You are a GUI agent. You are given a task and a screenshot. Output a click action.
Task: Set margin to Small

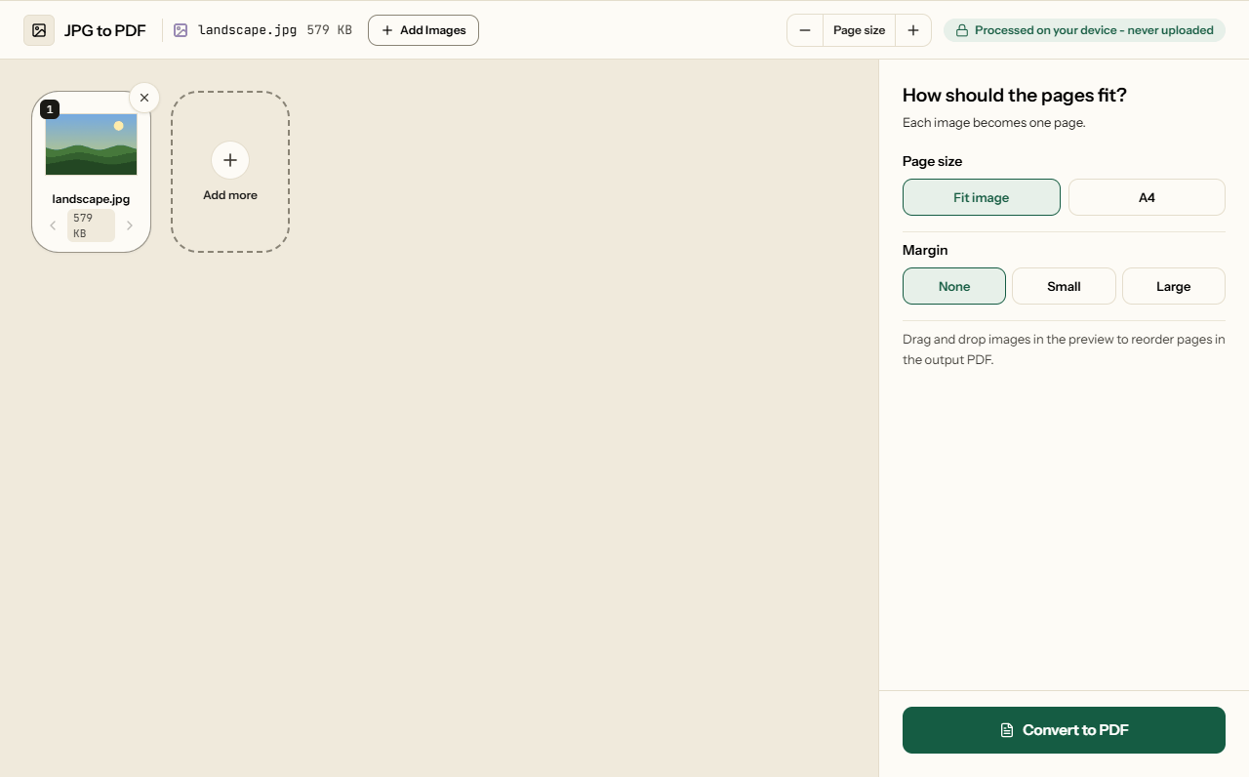click(1064, 286)
